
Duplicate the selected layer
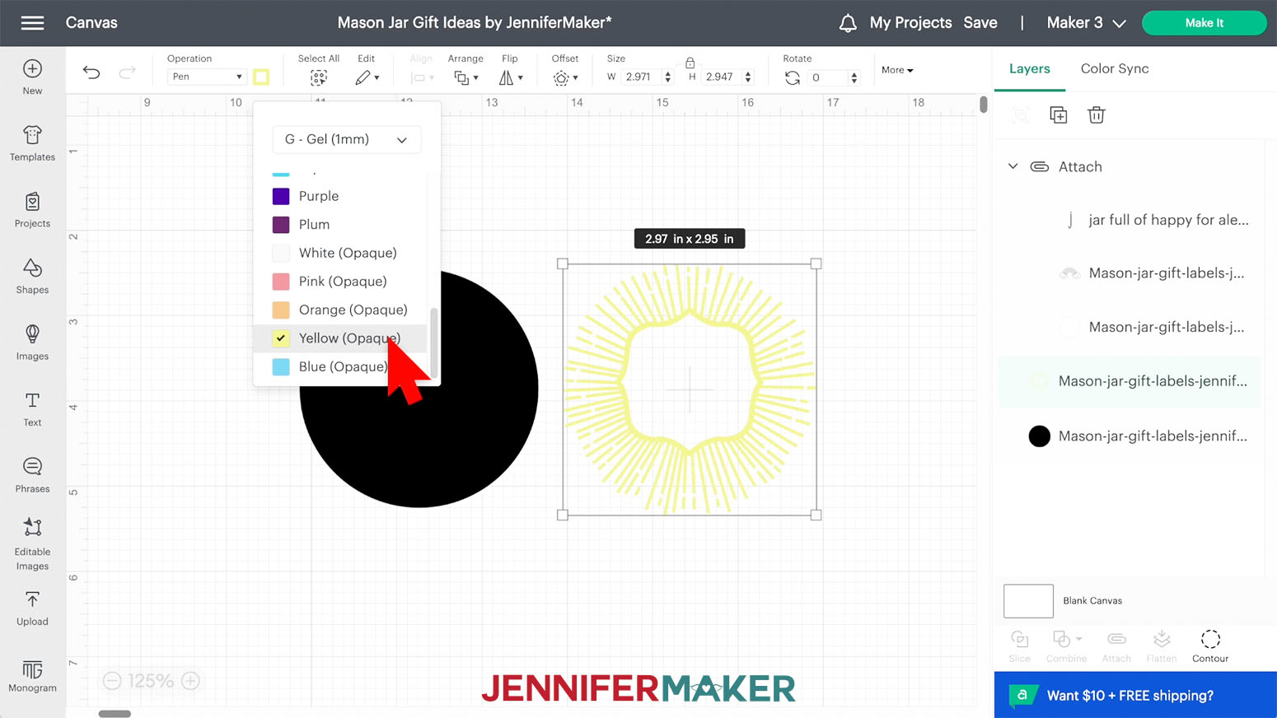coord(1059,114)
